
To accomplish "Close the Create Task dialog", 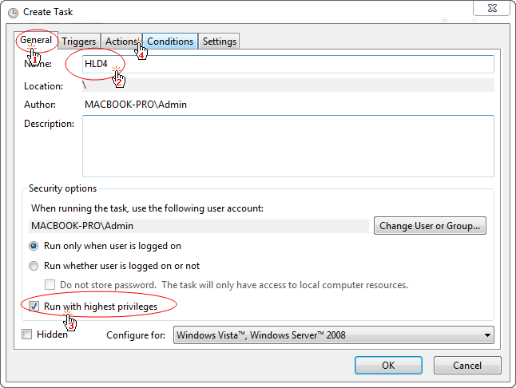I will pos(492,7).
